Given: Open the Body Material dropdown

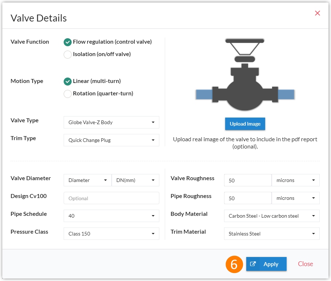Looking at the screenshot, I should pyautogui.click(x=271, y=216).
